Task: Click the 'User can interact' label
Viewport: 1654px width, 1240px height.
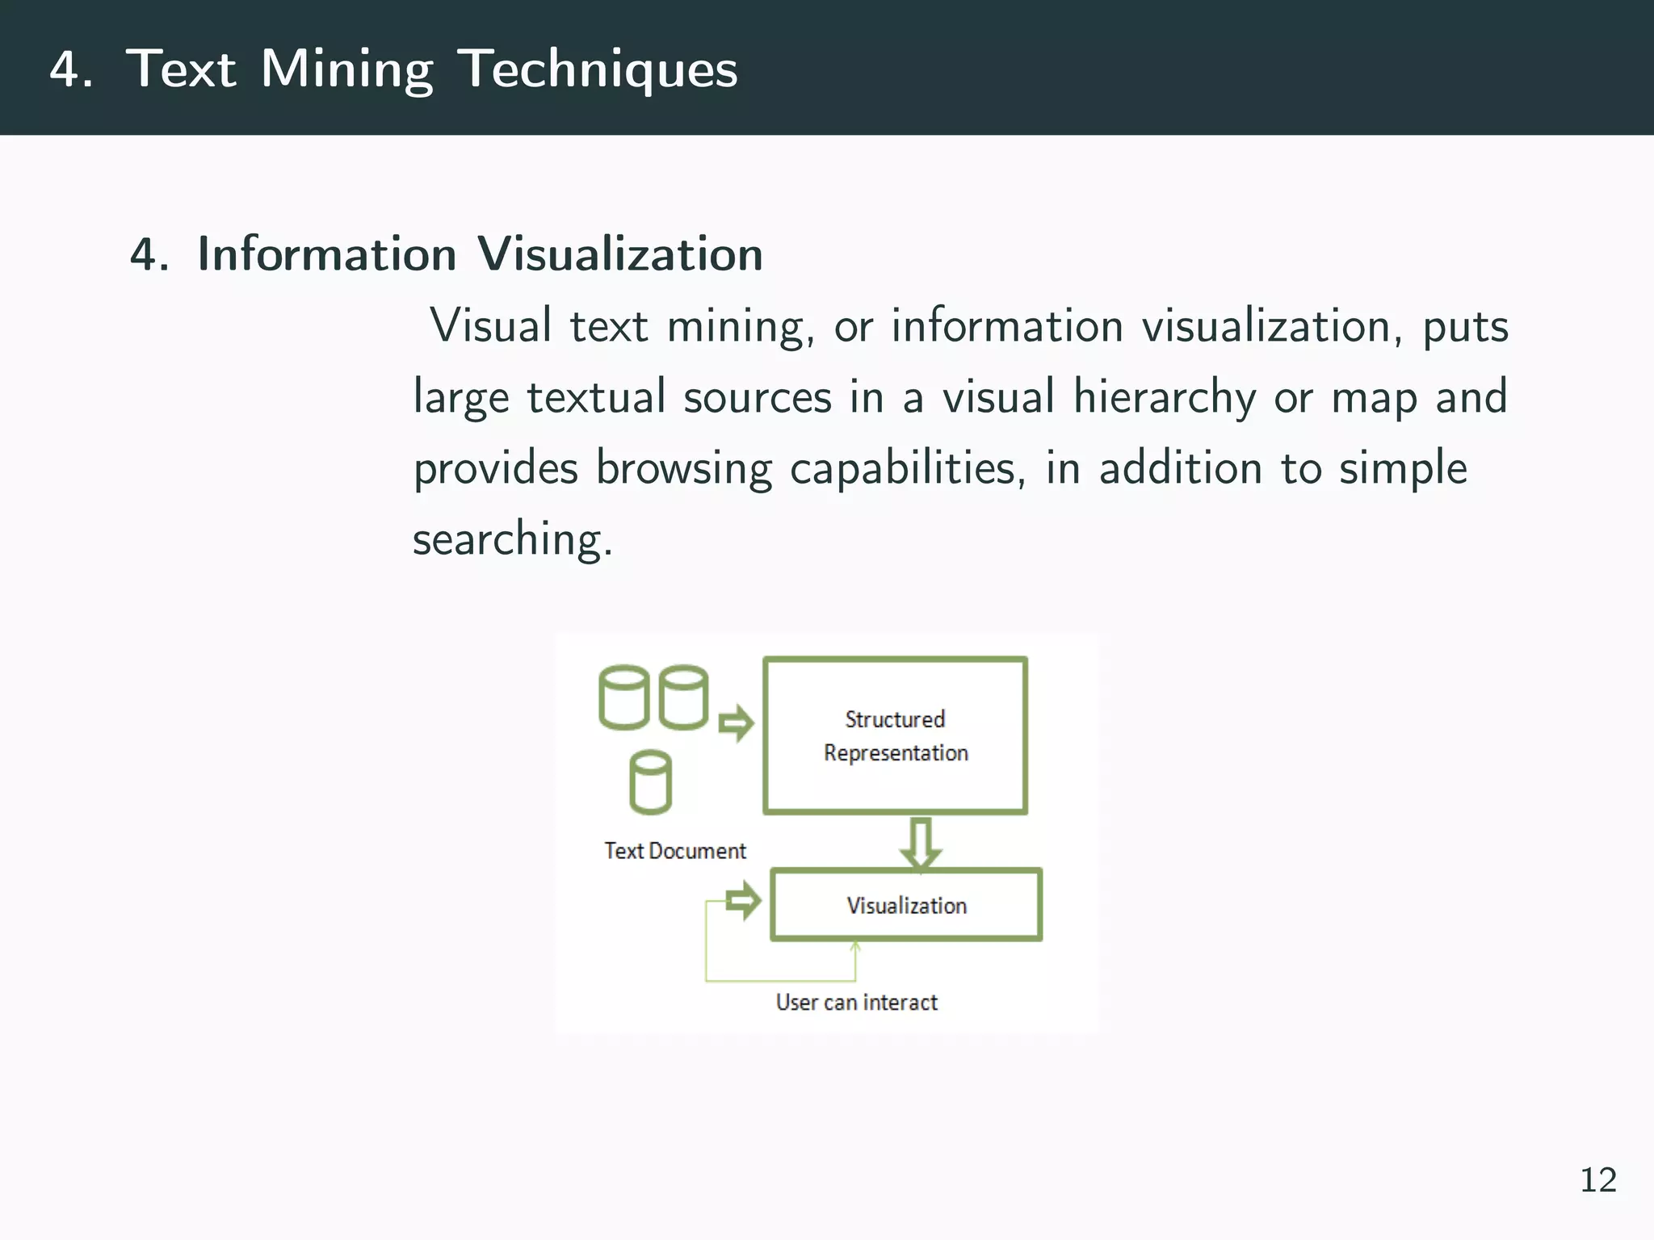Action: tap(857, 1002)
